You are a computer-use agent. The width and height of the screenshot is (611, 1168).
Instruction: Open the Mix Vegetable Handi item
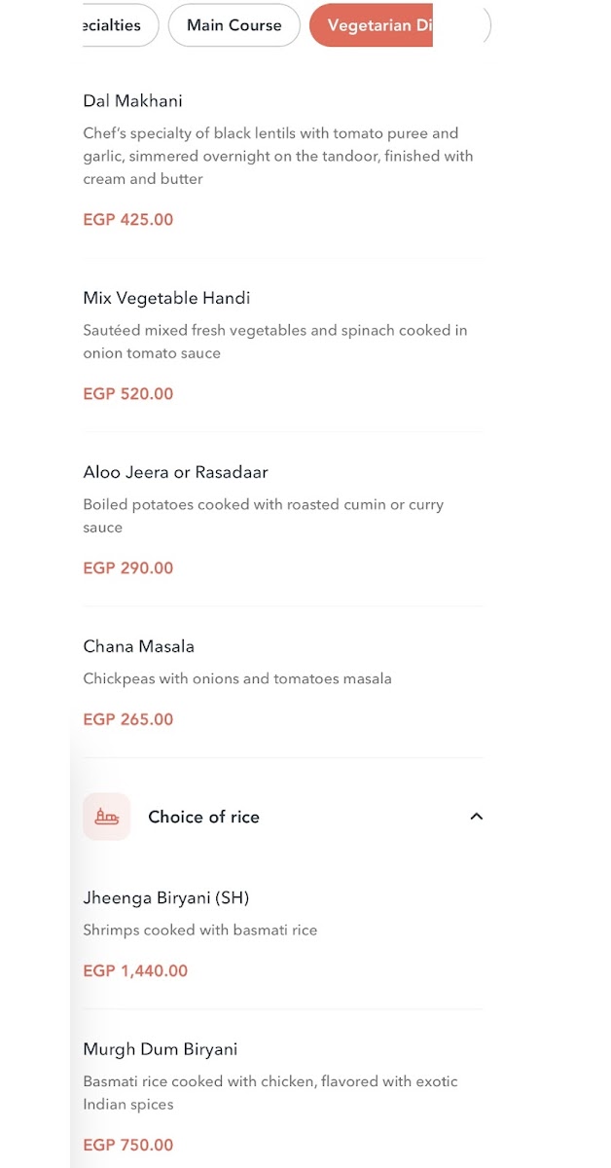pyautogui.click(x=283, y=346)
